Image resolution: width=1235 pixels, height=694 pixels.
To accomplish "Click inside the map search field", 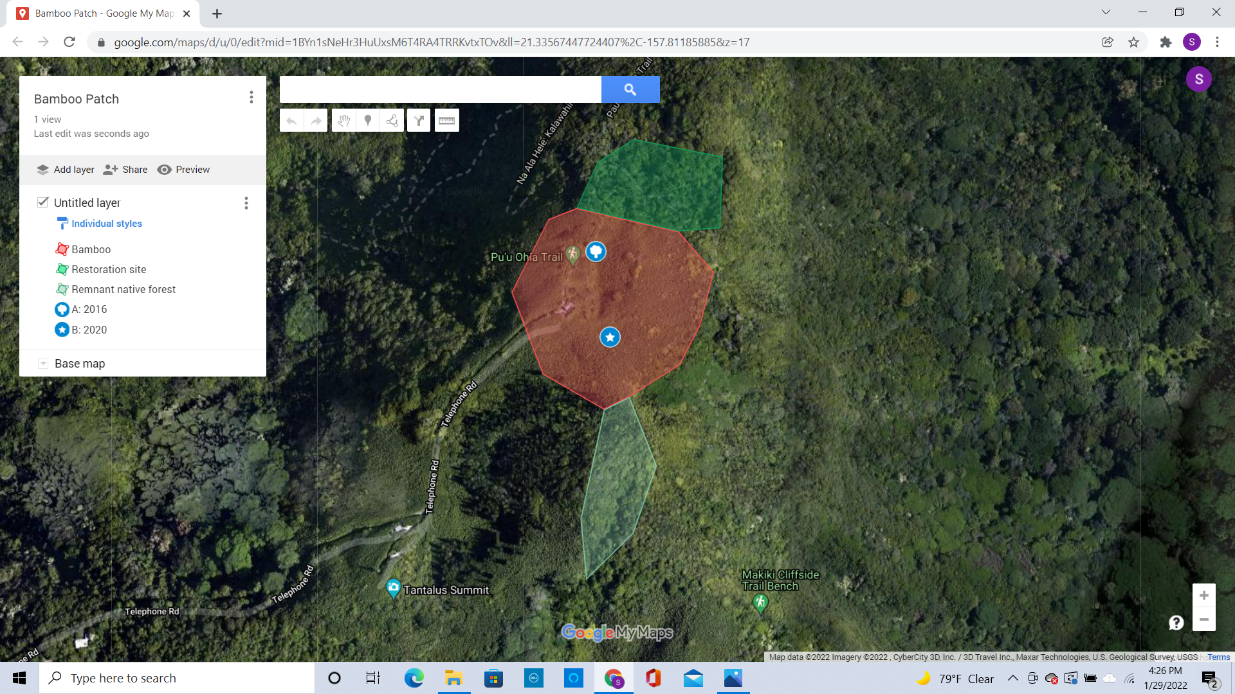I will click(440, 89).
